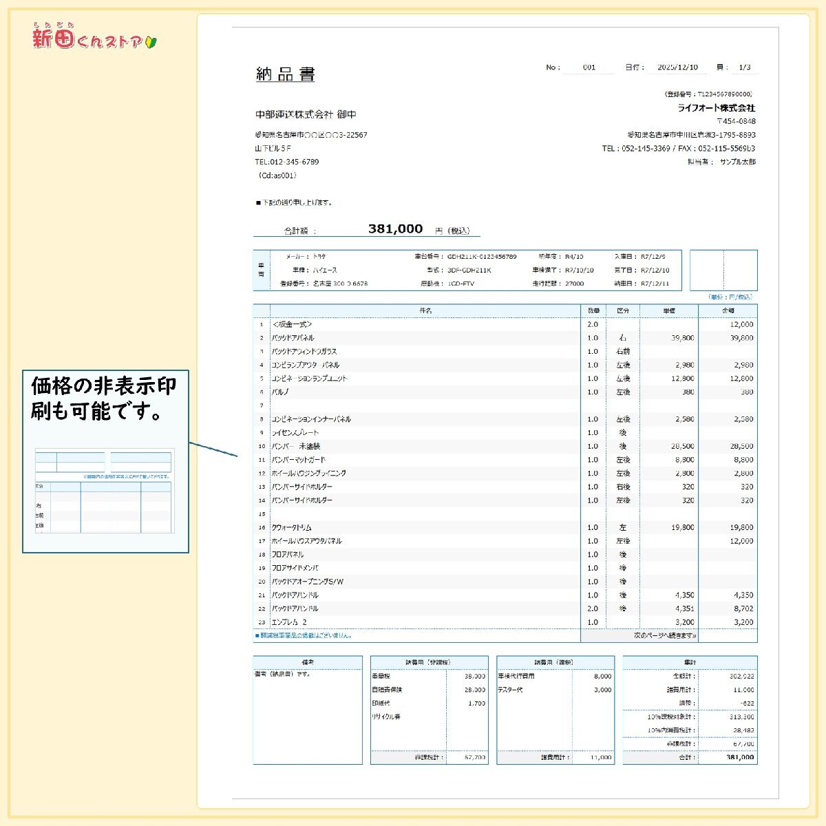Click the 集計 summary header
This screenshot has width=826, height=826.
coord(690,662)
